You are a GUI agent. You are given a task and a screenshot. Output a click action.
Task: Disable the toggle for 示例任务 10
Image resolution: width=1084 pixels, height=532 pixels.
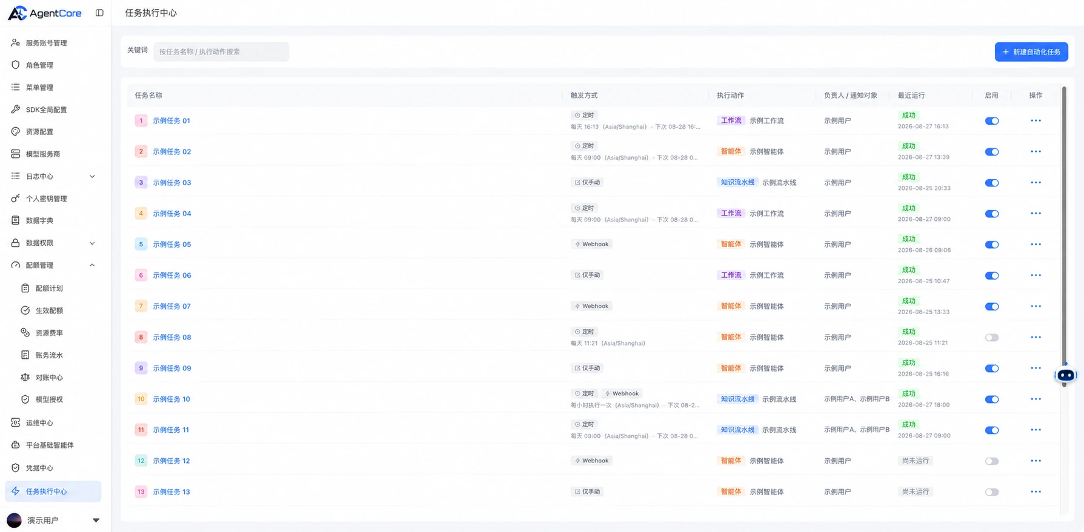(x=991, y=399)
